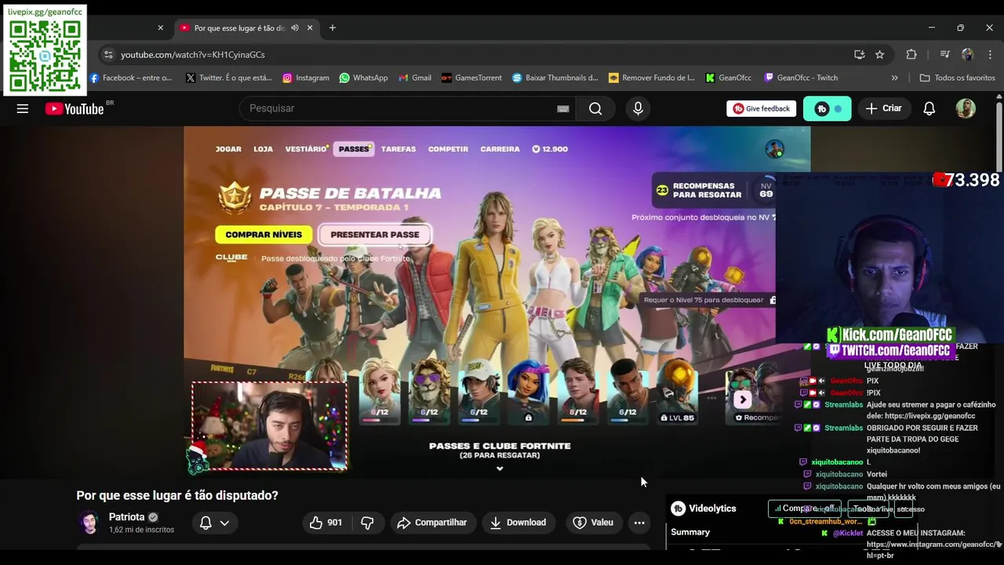Start voice search with the microphone
This screenshot has height=565, width=1004.
point(638,109)
